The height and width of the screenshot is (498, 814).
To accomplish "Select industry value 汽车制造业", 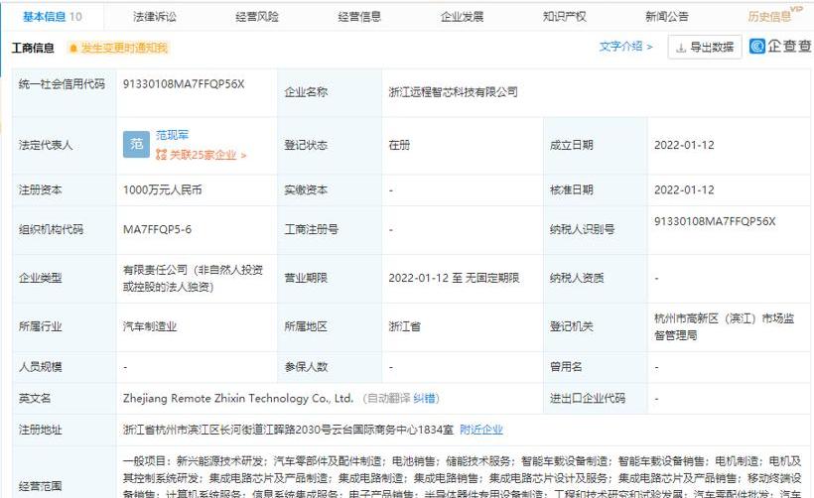I will click(x=150, y=326).
